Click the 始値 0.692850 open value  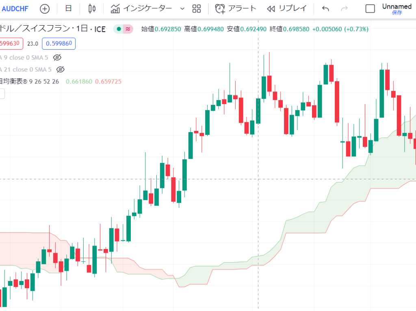tap(161, 29)
